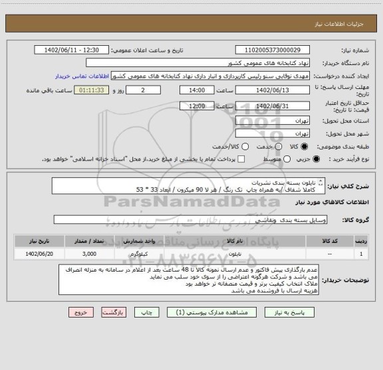Click the شهر محل تحویل تهران field
Screen dimensions: 383x370
pos(273,134)
